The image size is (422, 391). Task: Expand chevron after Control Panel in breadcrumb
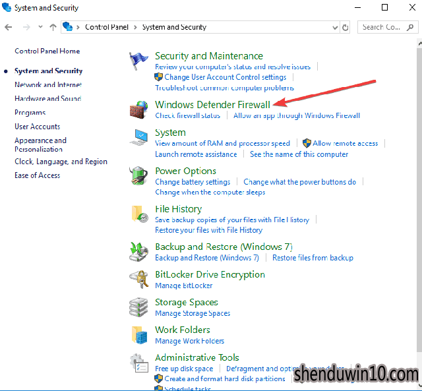pos(135,27)
